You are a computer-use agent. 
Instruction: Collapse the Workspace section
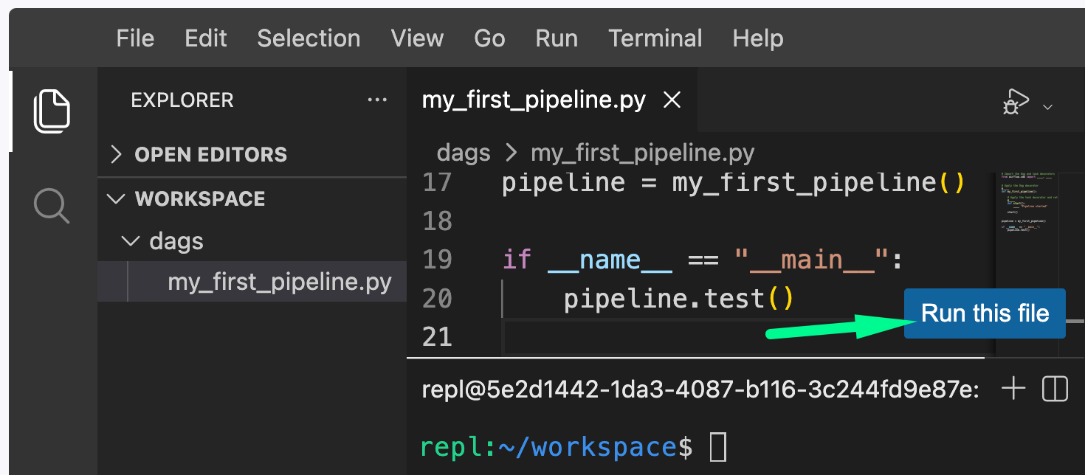pos(252,199)
